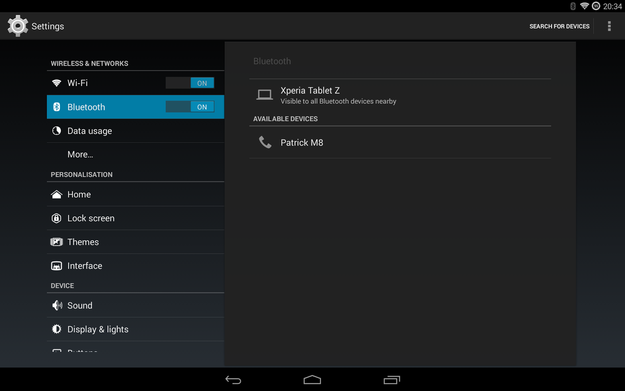This screenshot has height=391, width=625.
Task: Click the Data usage pie icon
Action: (x=57, y=131)
